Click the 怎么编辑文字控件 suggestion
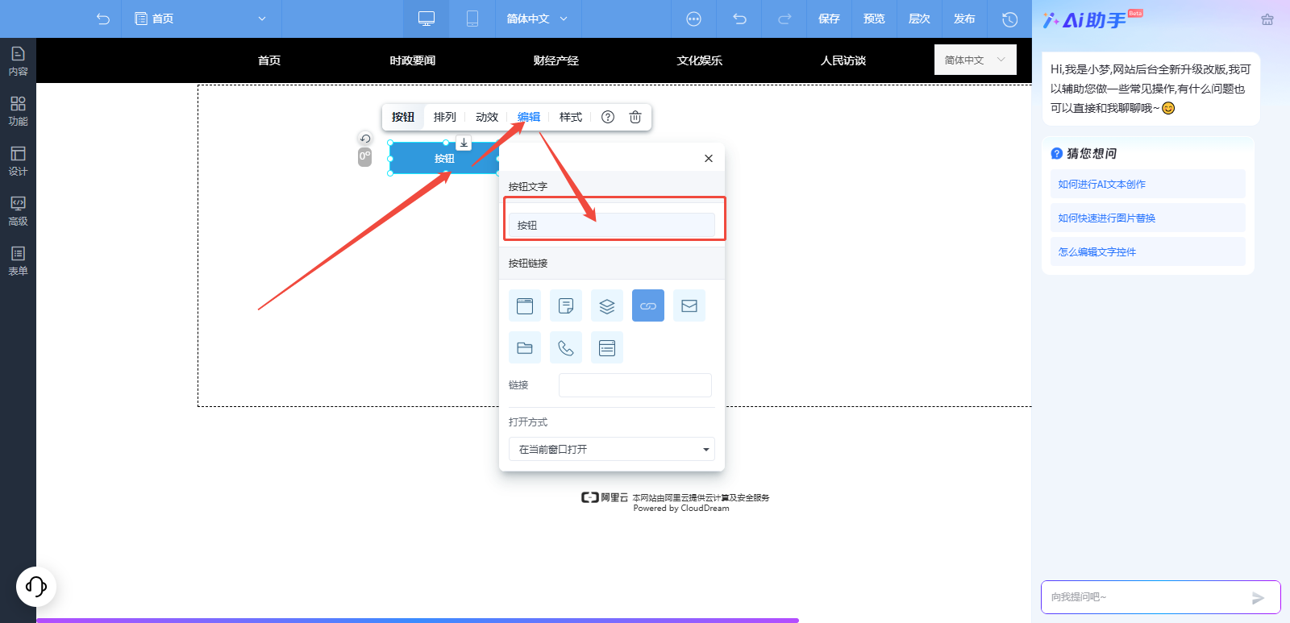The width and height of the screenshot is (1290, 623). [1148, 251]
